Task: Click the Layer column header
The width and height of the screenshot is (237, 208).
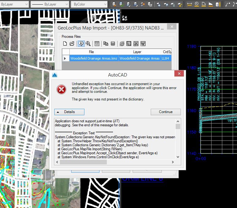Action: tap(140, 52)
